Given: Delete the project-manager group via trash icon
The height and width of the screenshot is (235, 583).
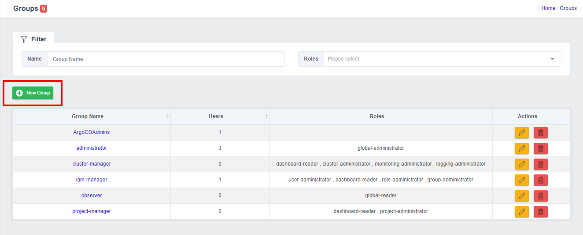Looking at the screenshot, I should [x=541, y=212].
